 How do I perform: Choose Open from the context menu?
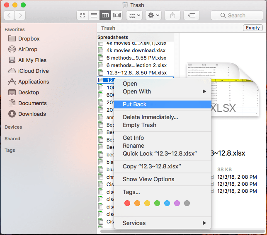[163, 84]
